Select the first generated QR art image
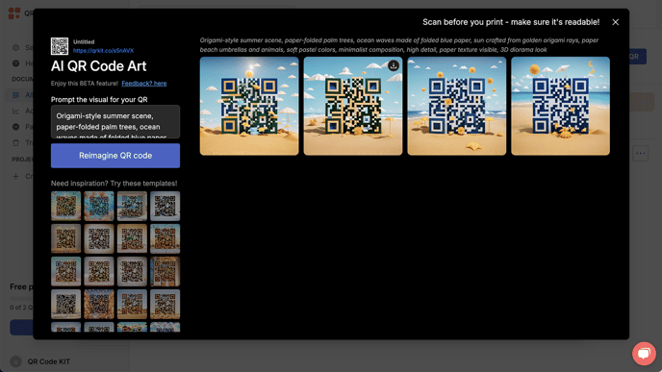The width and height of the screenshot is (662, 372). (249, 106)
